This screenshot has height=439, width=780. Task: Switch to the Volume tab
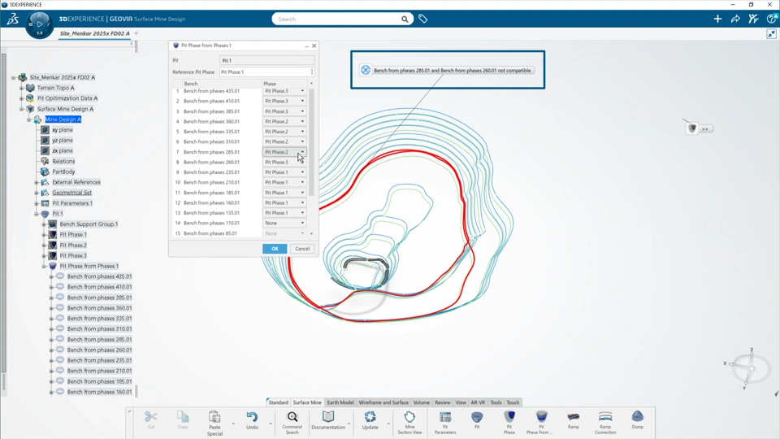click(x=422, y=402)
